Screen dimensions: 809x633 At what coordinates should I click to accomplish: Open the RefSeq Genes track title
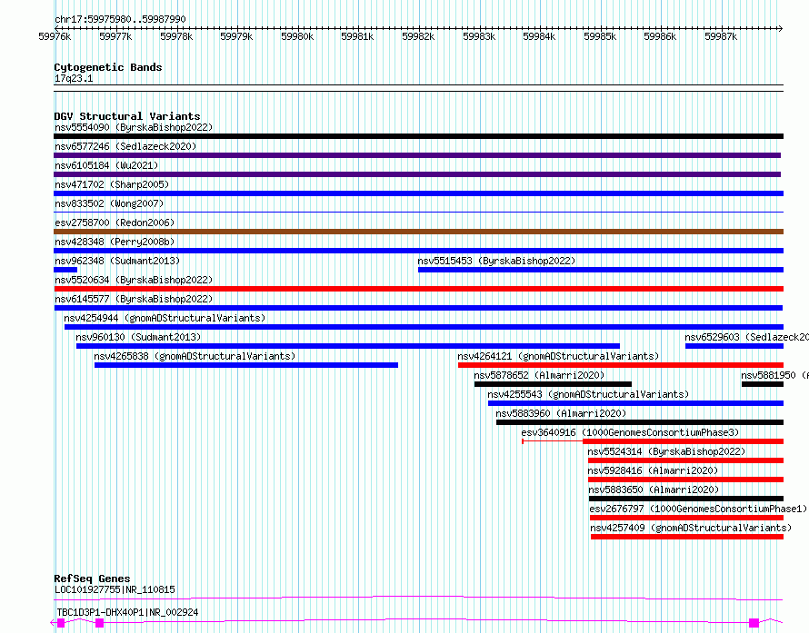92,579
